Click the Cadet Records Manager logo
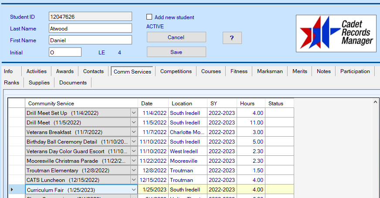 [336, 34]
